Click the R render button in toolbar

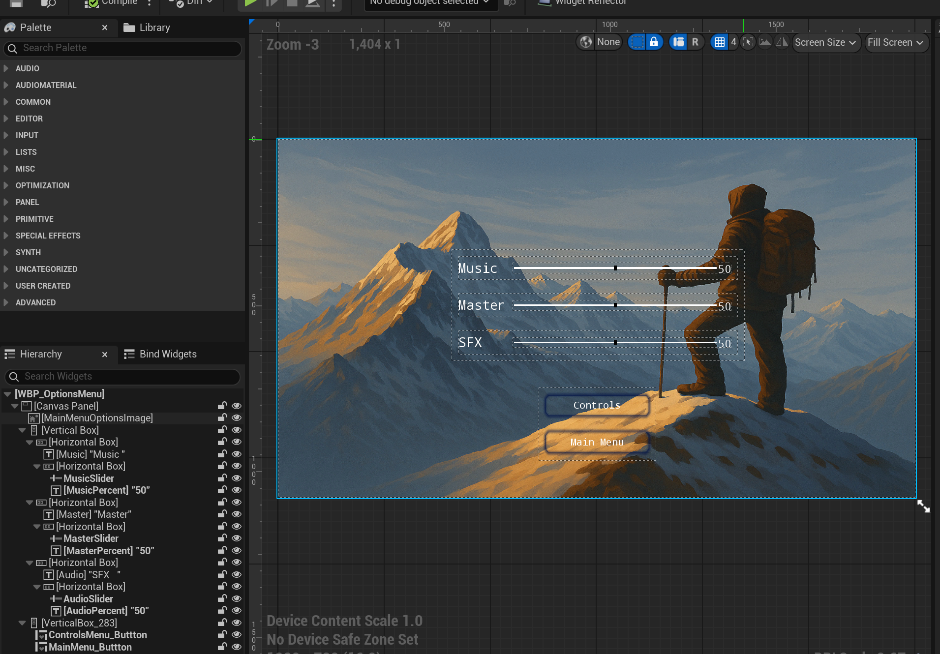695,42
